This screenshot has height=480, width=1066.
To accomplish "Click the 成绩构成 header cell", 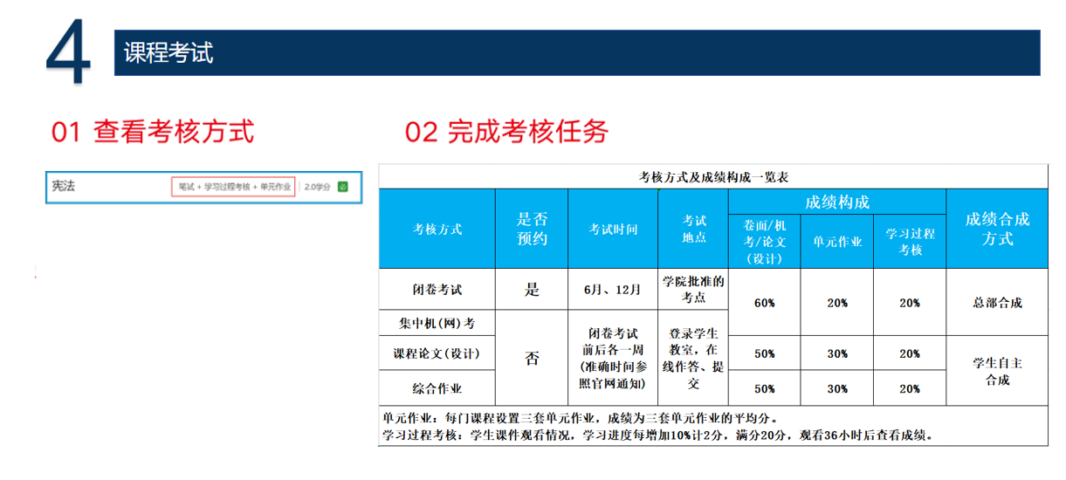I will coord(836,202).
